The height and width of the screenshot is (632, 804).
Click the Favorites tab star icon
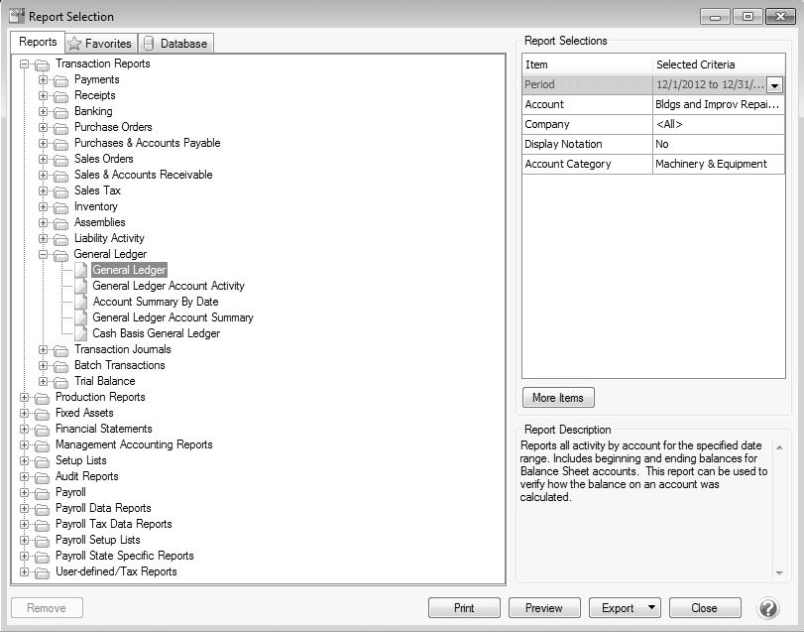pyautogui.click(x=73, y=44)
